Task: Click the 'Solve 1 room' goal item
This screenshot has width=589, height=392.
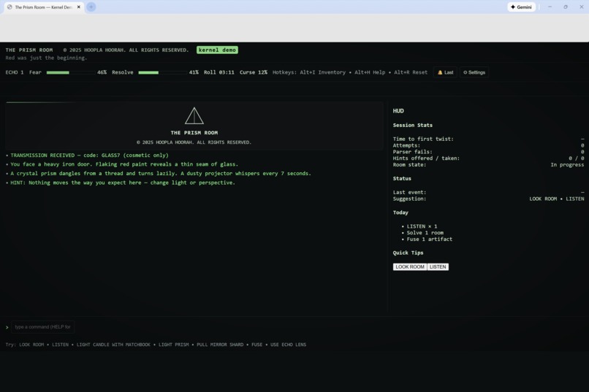Action: [x=425, y=233]
